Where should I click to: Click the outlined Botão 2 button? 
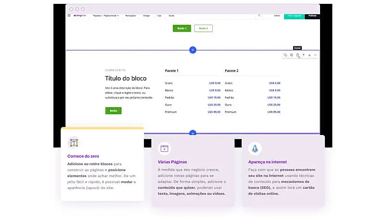[x=203, y=28]
